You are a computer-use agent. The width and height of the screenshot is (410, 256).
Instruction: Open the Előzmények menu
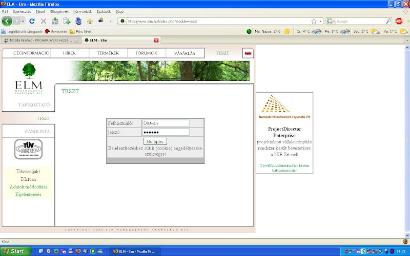click(x=59, y=11)
